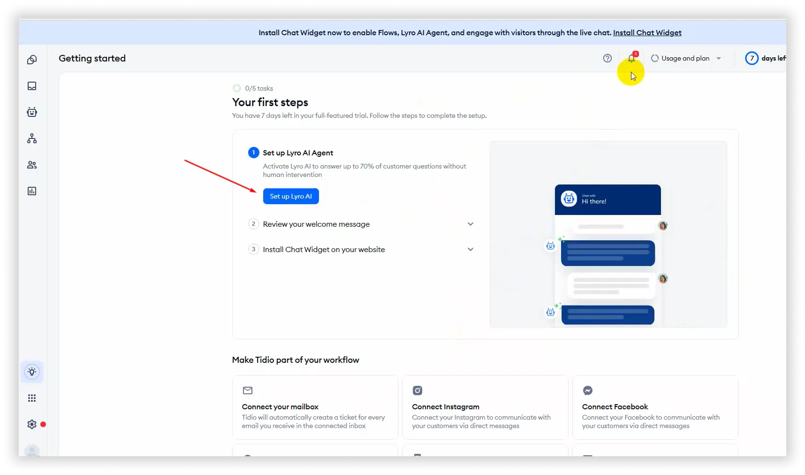The width and height of the screenshot is (805, 475).
Task: Open the Analytics sidebar icon
Action: pyautogui.click(x=32, y=191)
